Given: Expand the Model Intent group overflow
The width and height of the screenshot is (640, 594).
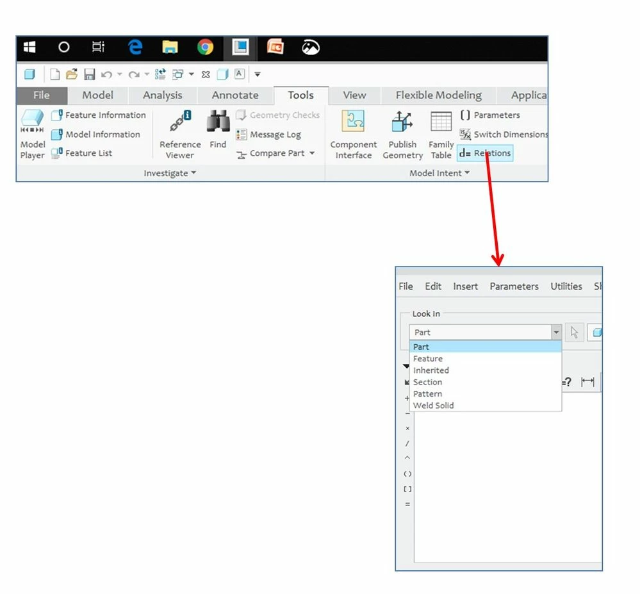Looking at the screenshot, I should tap(439, 173).
